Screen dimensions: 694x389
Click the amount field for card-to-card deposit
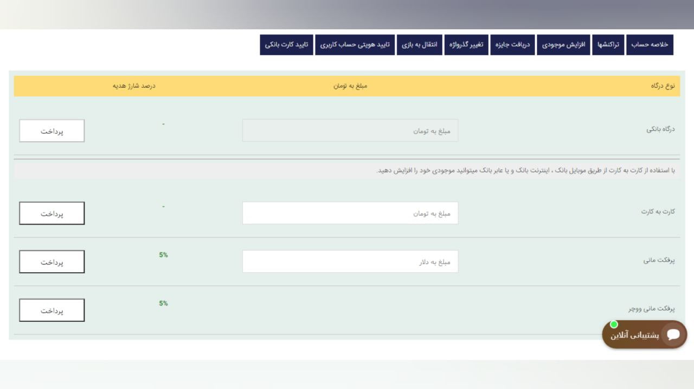(350, 213)
